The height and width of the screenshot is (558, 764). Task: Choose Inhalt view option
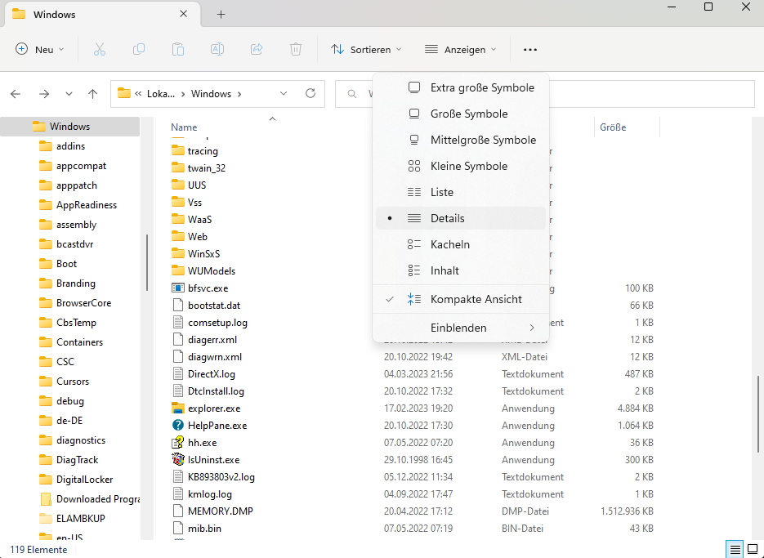pyautogui.click(x=461, y=270)
